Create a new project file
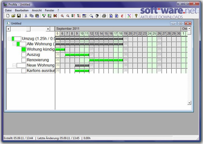Viewport: 203px width, 144px height. point(8,16)
